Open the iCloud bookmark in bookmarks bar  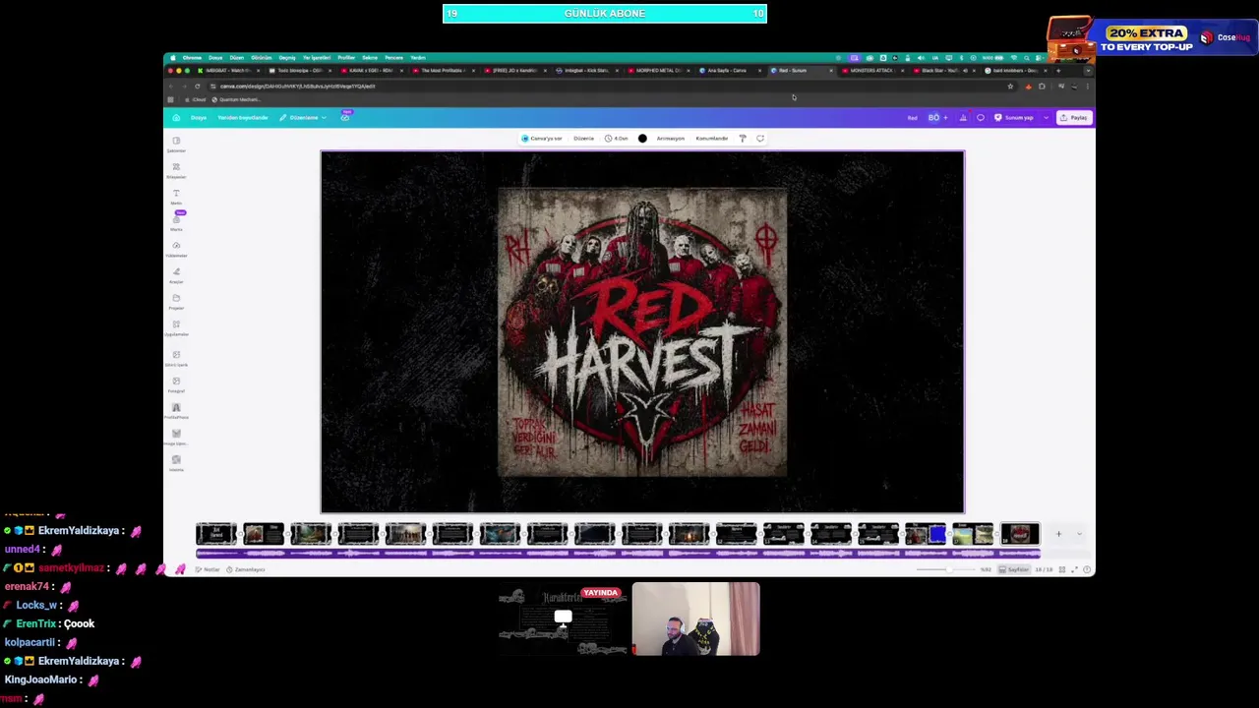[x=197, y=100]
